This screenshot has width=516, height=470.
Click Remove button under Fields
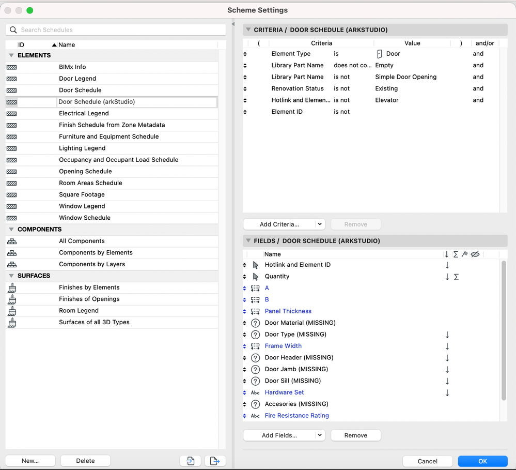(x=356, y=435)
